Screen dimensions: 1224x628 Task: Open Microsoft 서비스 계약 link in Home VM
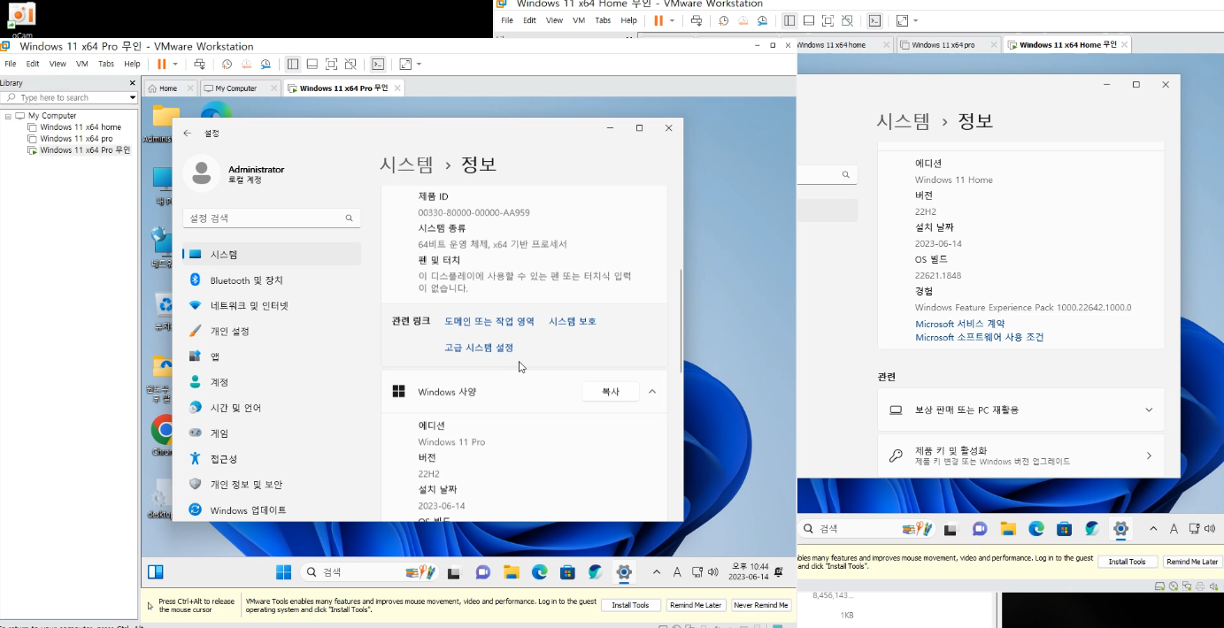pyautogui.click(x=960, y=325)
